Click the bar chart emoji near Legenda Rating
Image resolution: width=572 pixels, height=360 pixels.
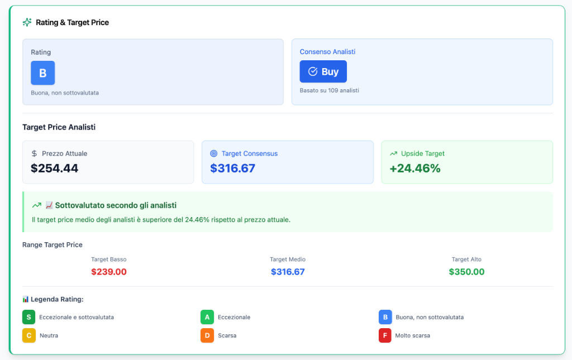click(26, 299)
